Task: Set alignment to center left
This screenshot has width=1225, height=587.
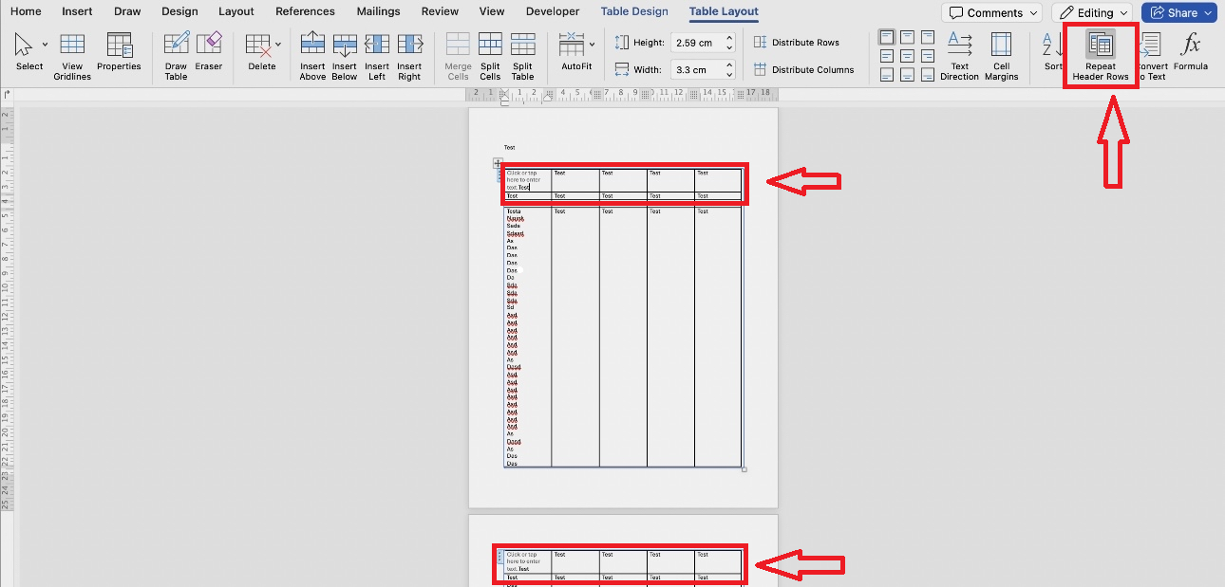Action: 887,56
